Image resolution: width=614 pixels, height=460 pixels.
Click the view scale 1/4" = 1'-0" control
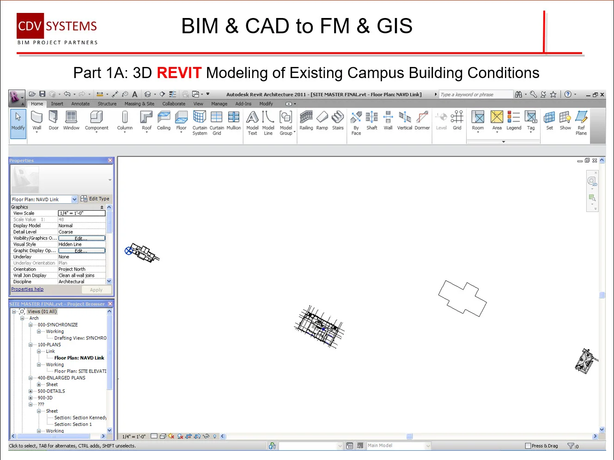pos(134,436)
